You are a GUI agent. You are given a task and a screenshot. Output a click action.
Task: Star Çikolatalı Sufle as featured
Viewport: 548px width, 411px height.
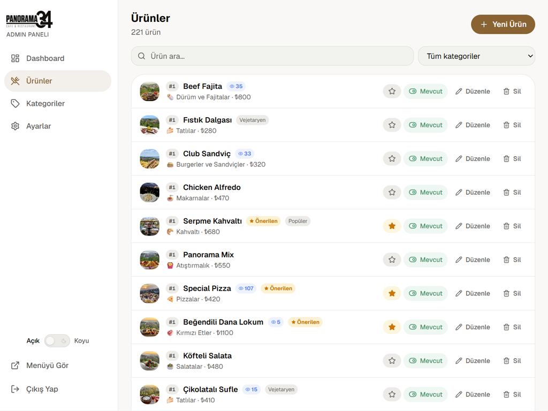(x=392, y=394)
